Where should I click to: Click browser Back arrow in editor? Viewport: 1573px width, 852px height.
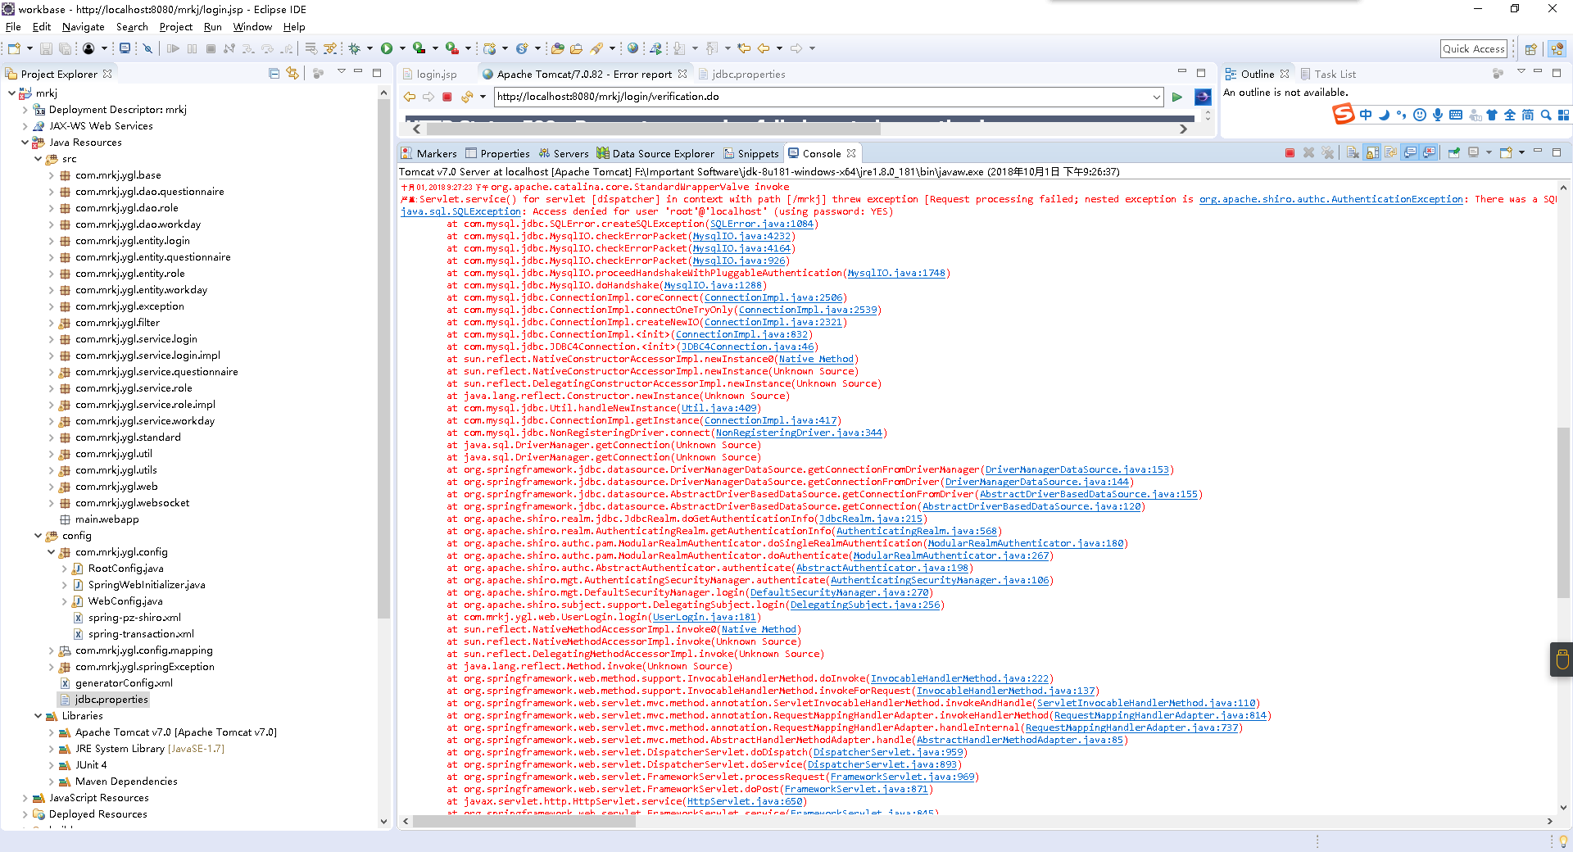pos(410,97)
